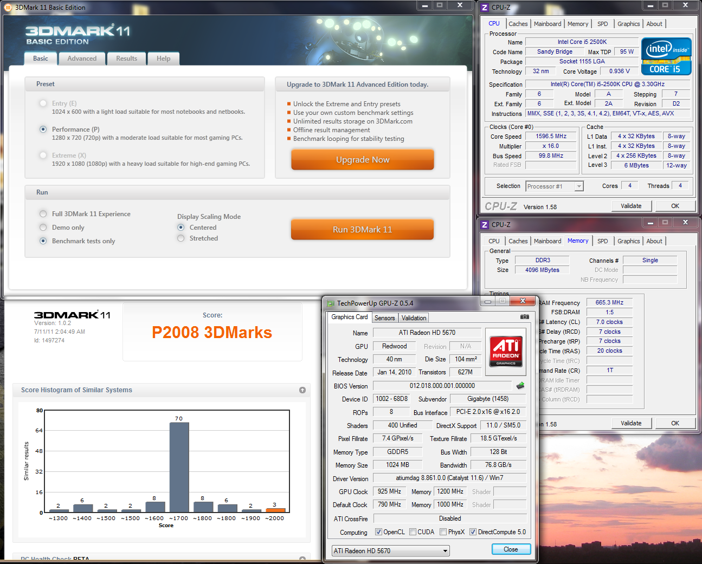Click the lower CPU-Z window title icon
Screen dimensions: 702x564
[x=485, y=224]
